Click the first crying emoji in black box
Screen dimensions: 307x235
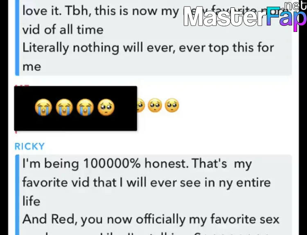(43, 107)
